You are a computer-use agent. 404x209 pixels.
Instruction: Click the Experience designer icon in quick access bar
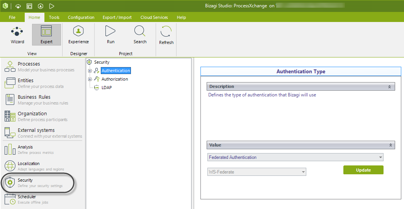pyautogui.click(x=41, y=6)
